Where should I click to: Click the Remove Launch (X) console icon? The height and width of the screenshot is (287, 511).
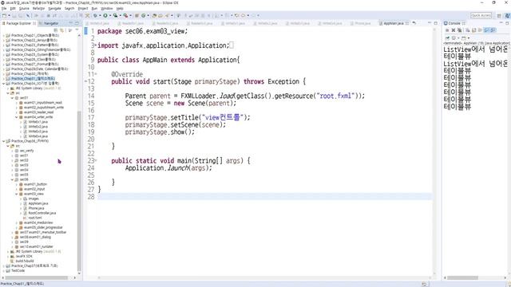pos(453,30)
